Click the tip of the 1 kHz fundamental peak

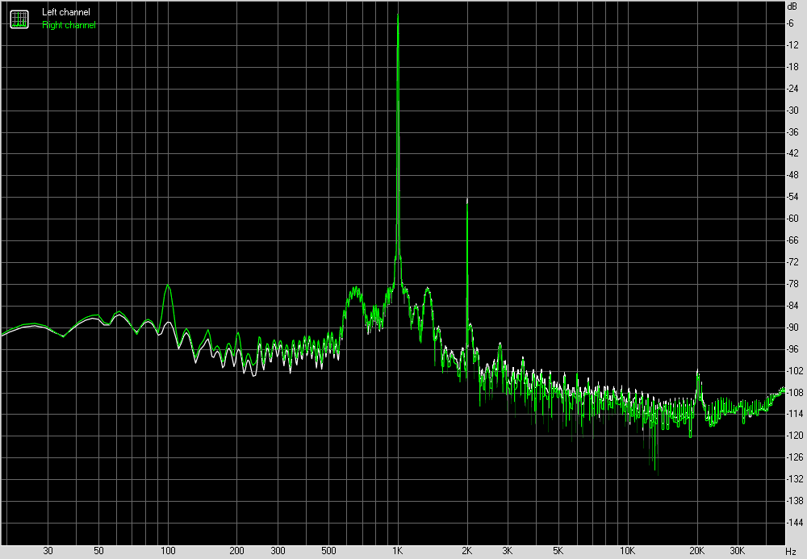398,15
